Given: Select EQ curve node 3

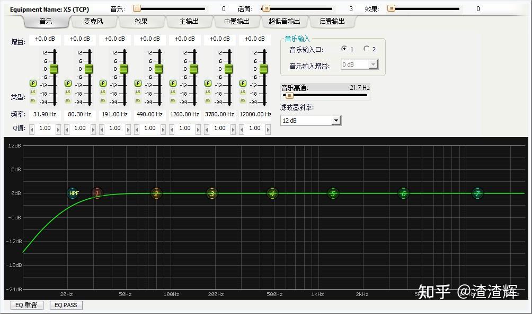Looking at the screenshot, I should pyautogui.click(x=211, y=193).
